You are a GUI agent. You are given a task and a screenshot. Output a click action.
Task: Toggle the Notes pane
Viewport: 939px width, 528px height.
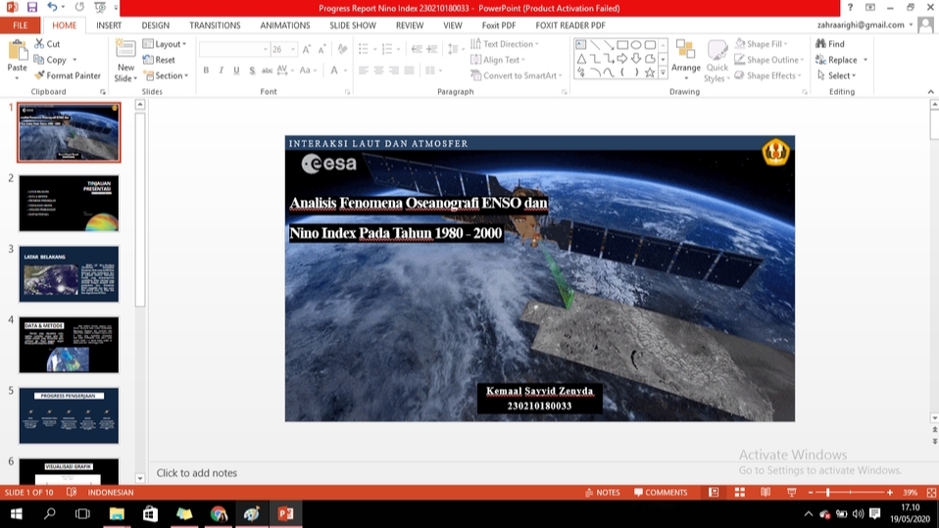click(x=603, y=492)
